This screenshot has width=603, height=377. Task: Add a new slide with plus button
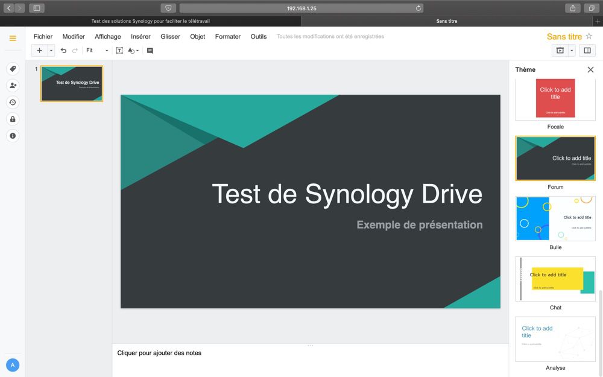39,51
